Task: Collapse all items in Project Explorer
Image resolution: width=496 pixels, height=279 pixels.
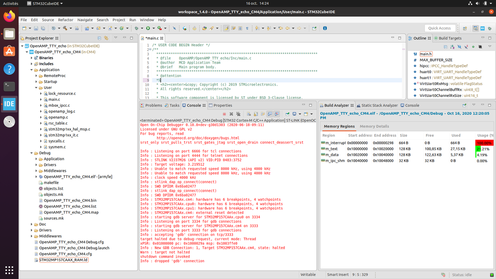Action: pos(99,38)
